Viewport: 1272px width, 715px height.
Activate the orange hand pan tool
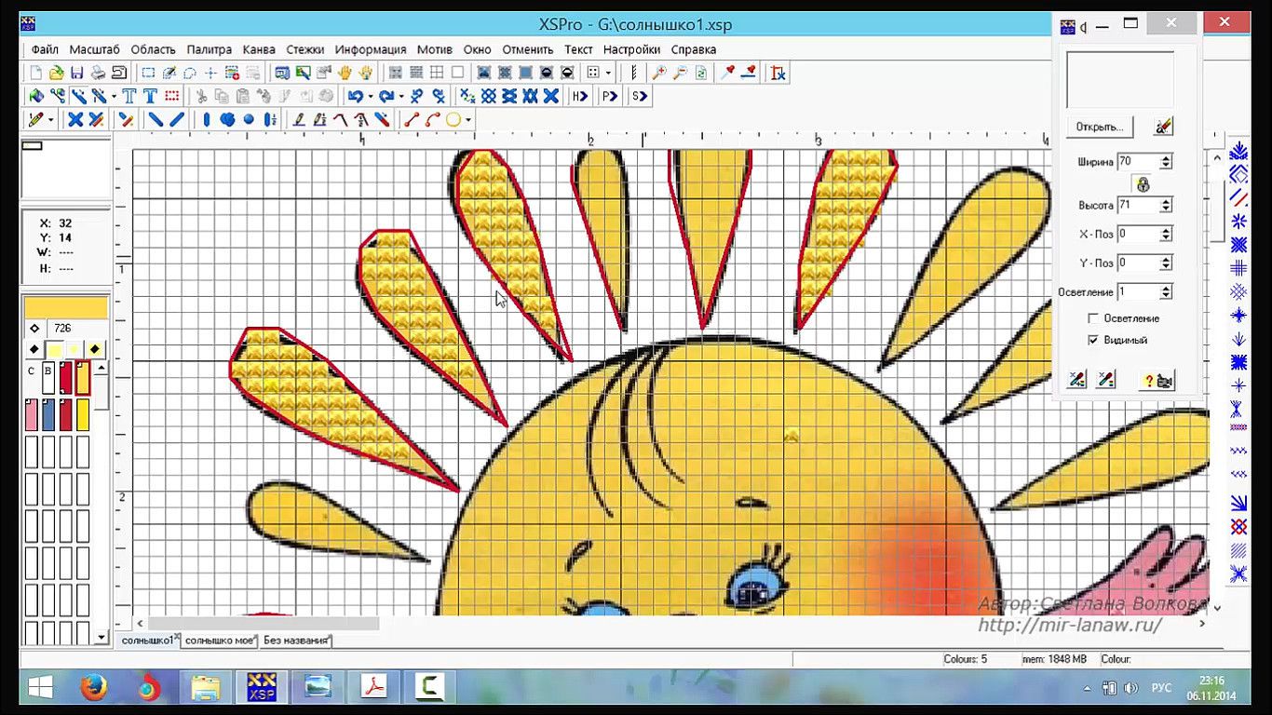point(345,73)
